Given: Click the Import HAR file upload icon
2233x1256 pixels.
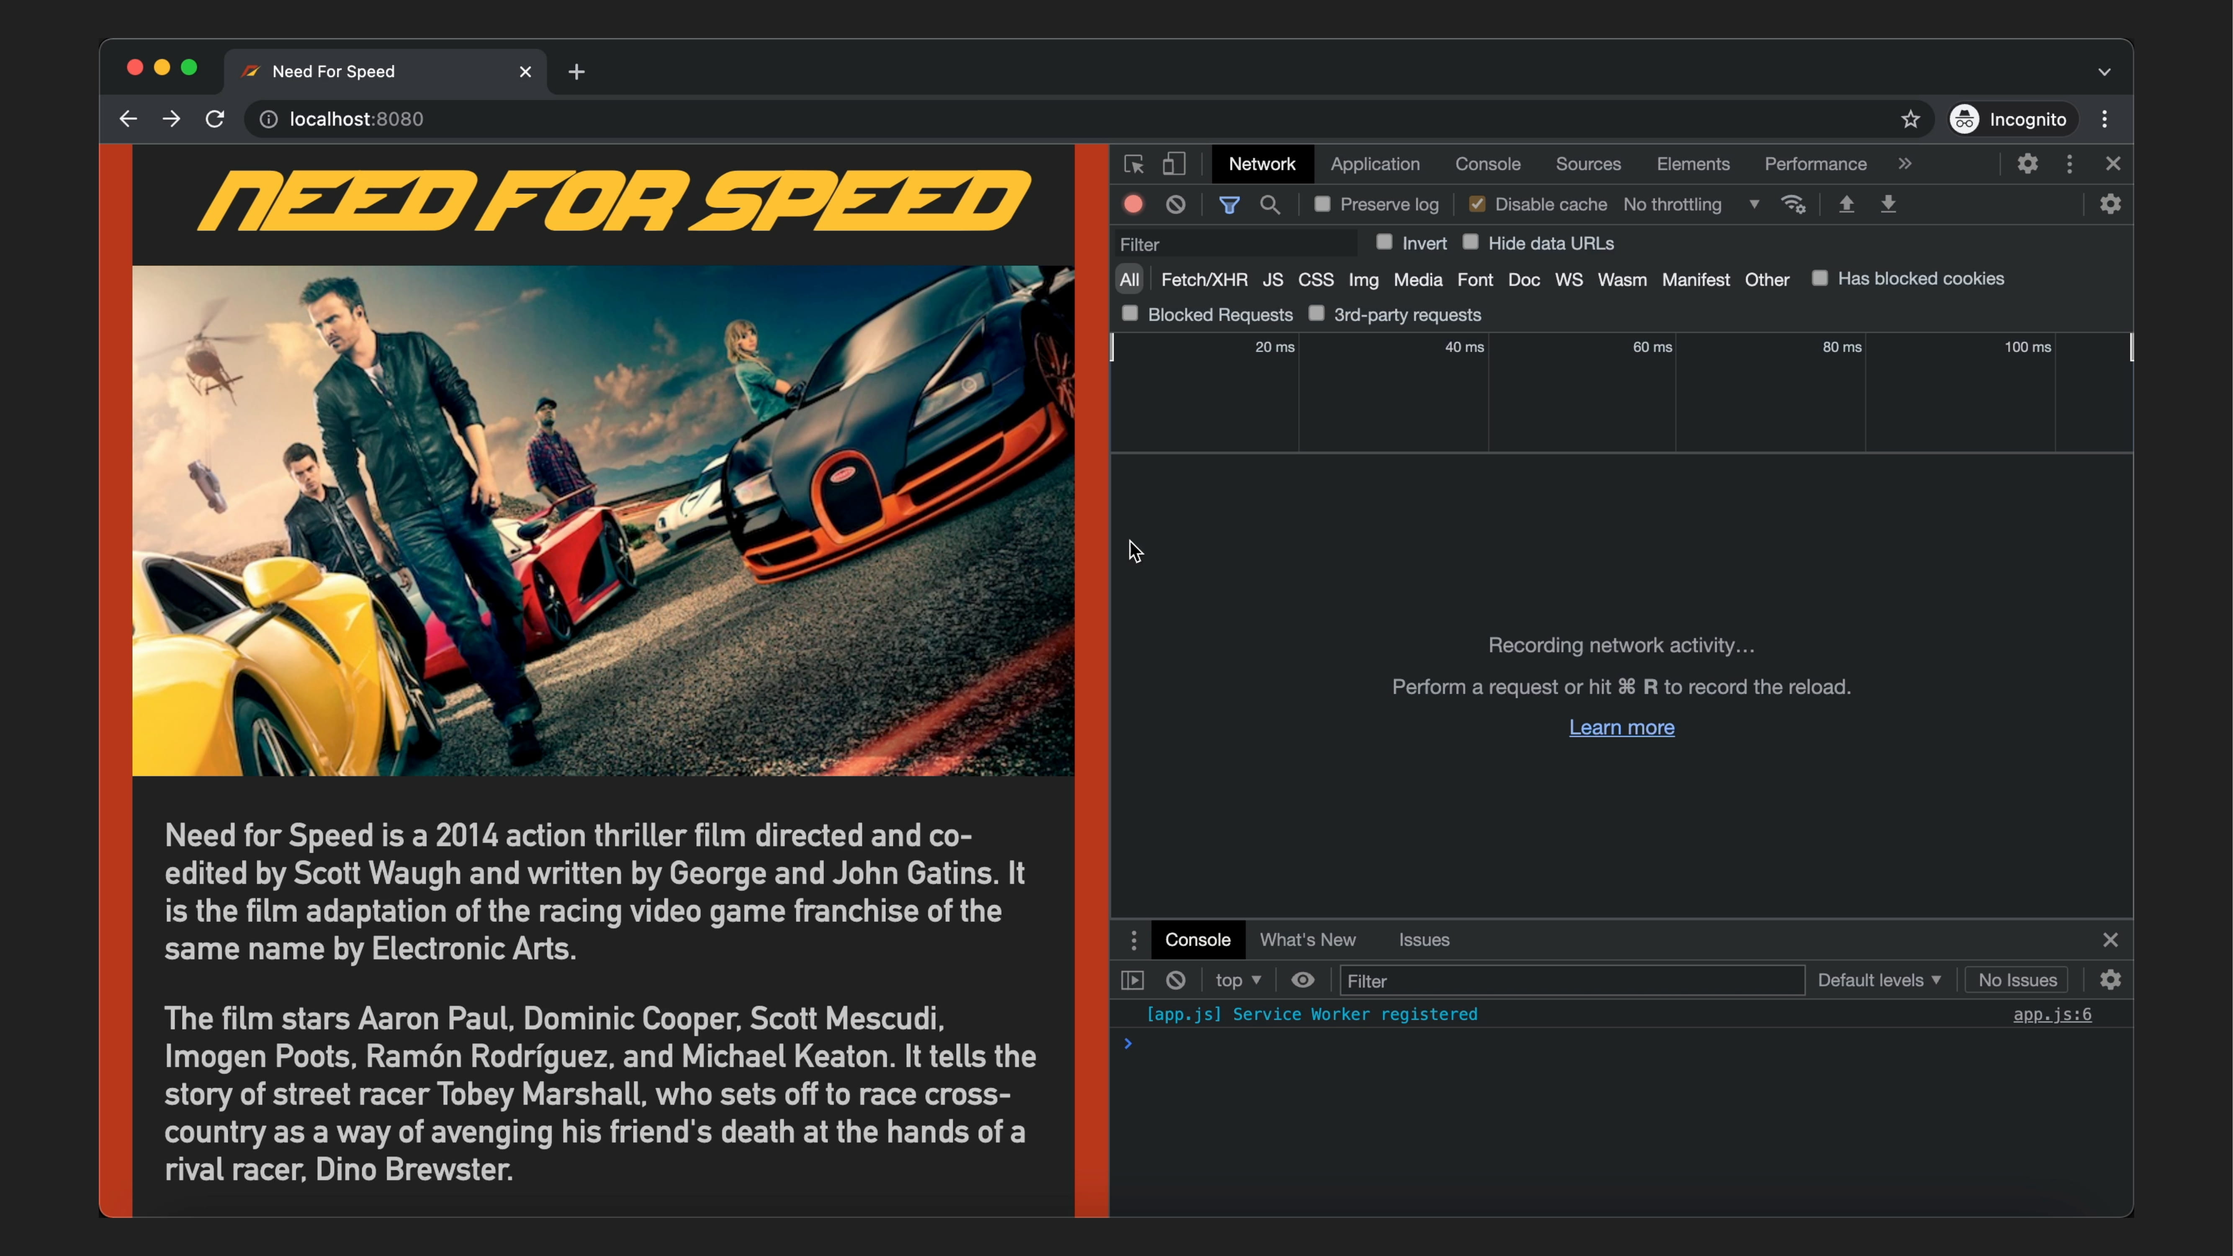Looking at the screenshot, I should tap(1846, 205).
